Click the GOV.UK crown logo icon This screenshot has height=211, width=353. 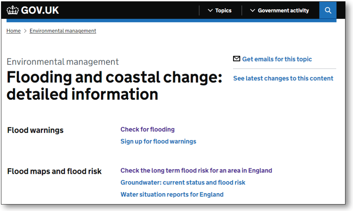coord(12,10)
